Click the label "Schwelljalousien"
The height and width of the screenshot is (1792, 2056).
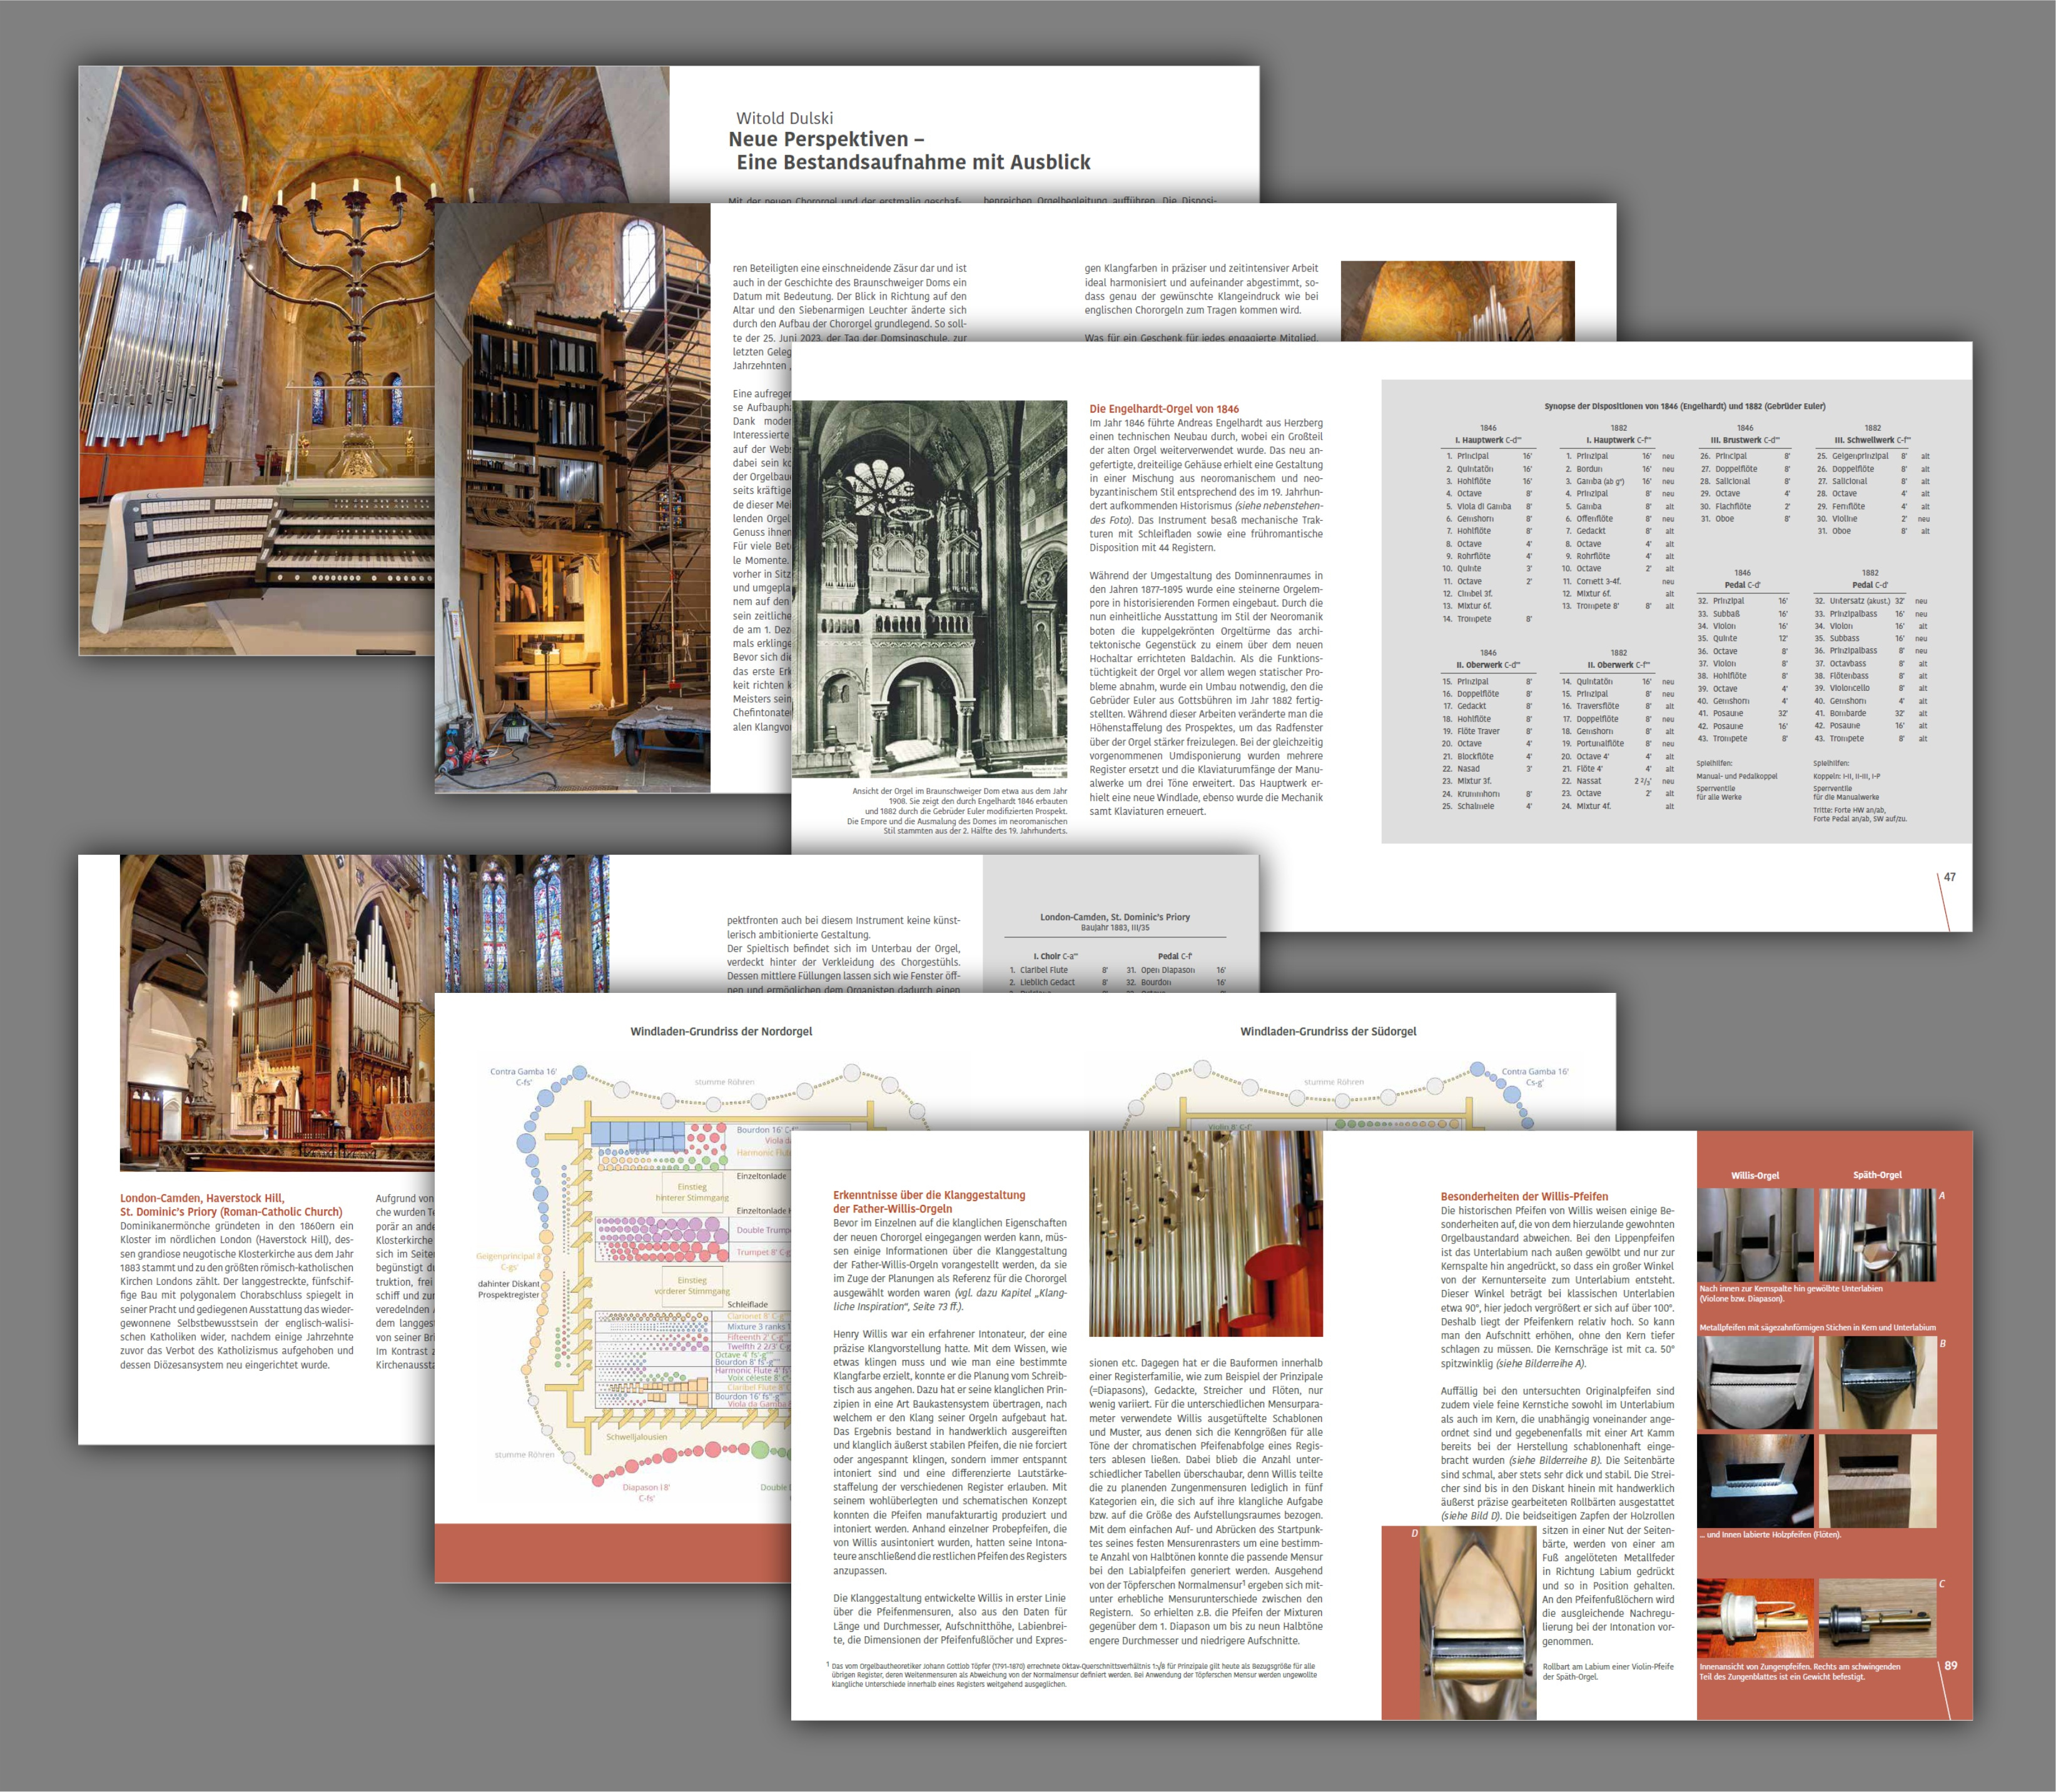[x=636, y=1437]
